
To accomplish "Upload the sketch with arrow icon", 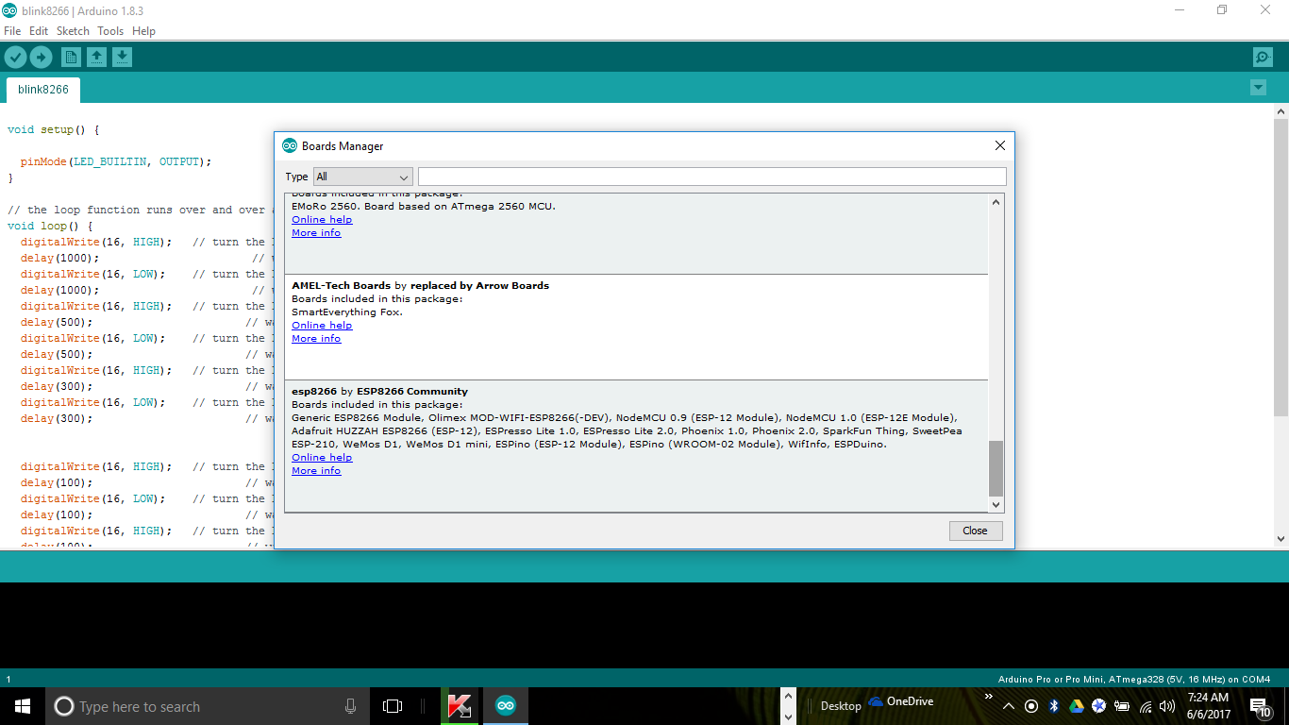I will [x=41, y=58].
